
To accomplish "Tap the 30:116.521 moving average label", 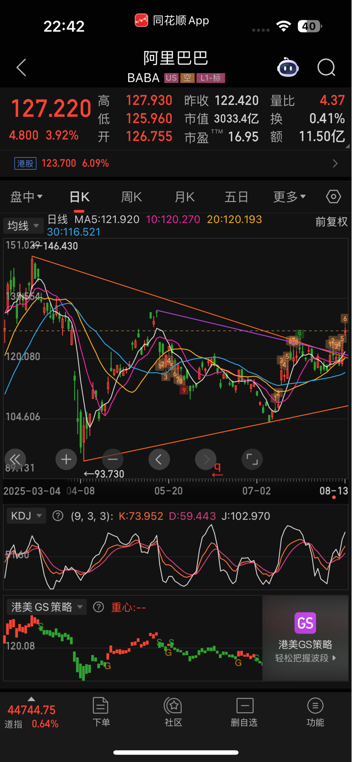I will coord(74,232).
